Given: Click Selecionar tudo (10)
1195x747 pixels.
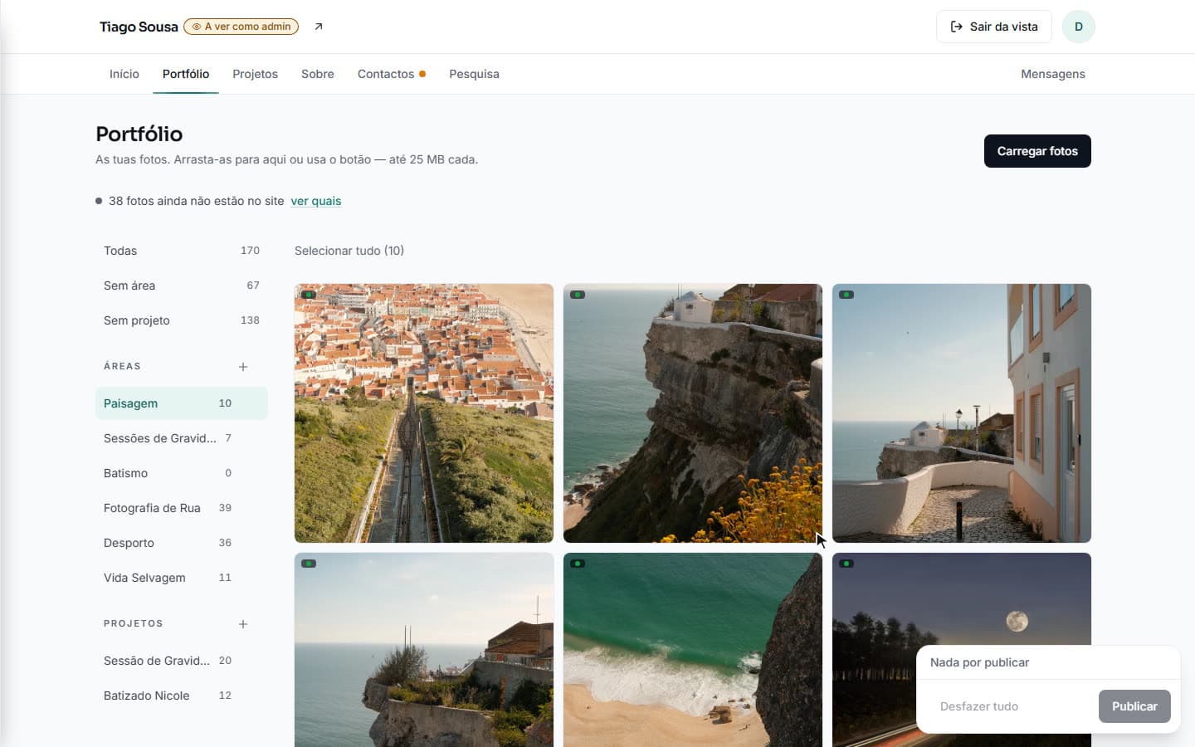Looking at the screenshot, I should tap(349, 251).
